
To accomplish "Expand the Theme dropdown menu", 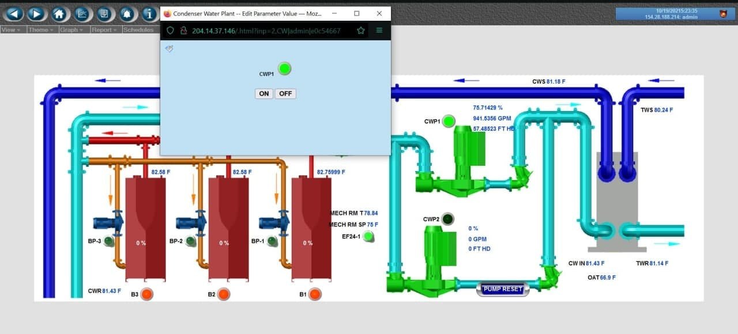I will coord(42,30).
